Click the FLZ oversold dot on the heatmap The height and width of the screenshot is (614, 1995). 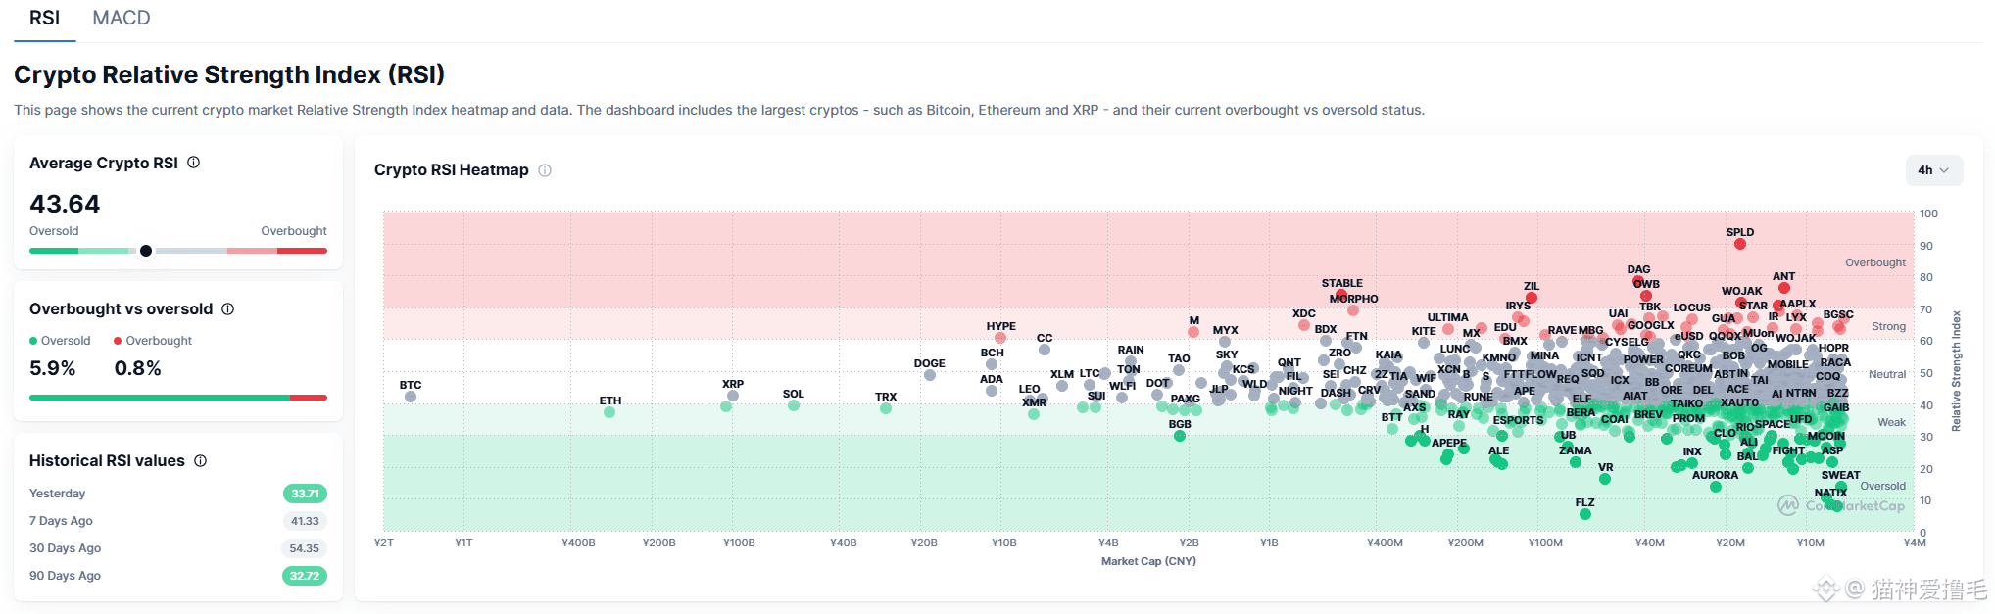pyautogui.click(x=1585, y=514)
